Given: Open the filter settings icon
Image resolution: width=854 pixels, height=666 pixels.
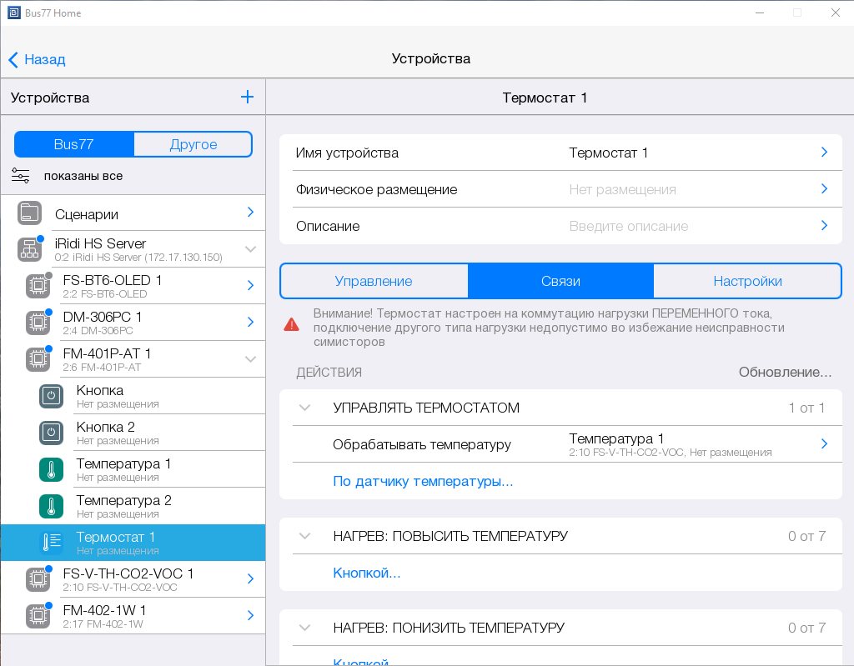Looking at the screenshot, I should click(21, 176).
